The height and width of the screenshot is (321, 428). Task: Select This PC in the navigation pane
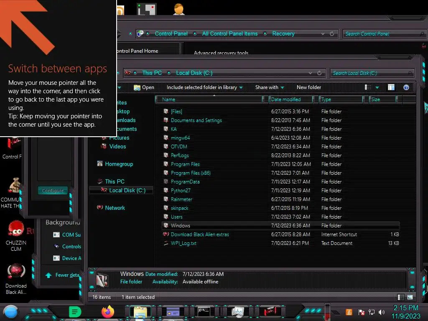pyautogui.click(x=115, y=181)
